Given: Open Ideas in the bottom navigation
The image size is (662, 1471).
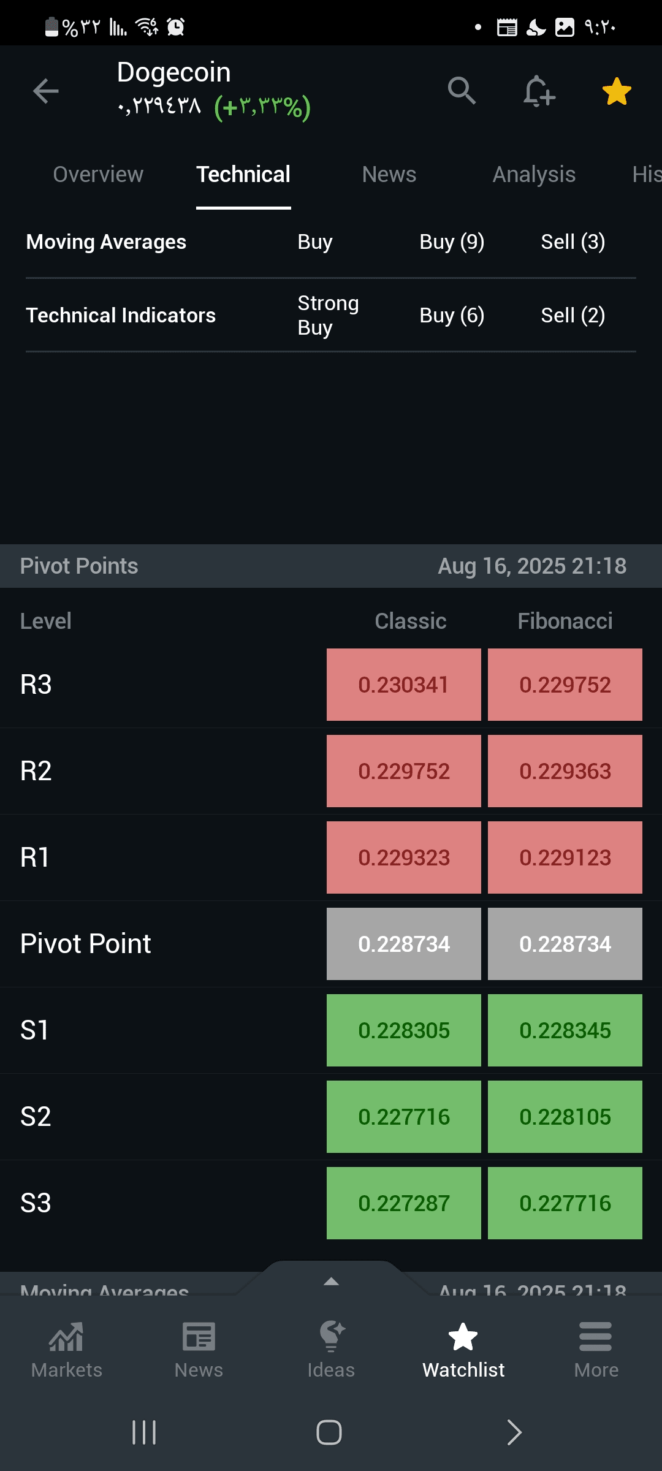Looking at the screenshot, I should point(331,1350).
